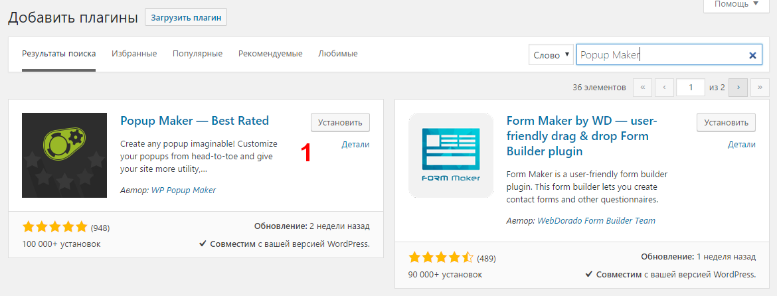Jump to the last results page arrow
Viewport: 777px width, 296px height.
pyautogui.click(x=760, y=88)
